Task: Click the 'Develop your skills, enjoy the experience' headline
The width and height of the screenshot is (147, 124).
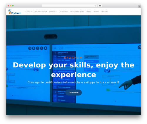Action: [73, 70]
